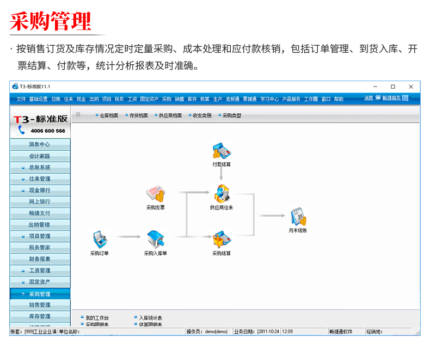The width and height of the screenshot is (430, 349).
Task: Open the 入库统计表 report link
Action: pos(150,318)
